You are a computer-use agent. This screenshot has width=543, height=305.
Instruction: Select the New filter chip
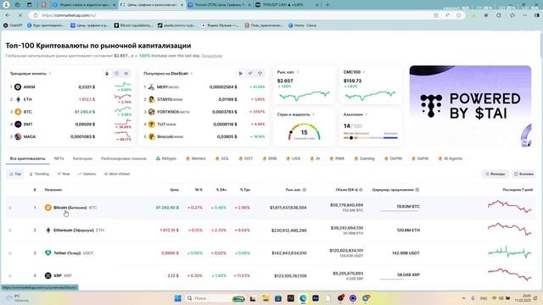point(64,174)
